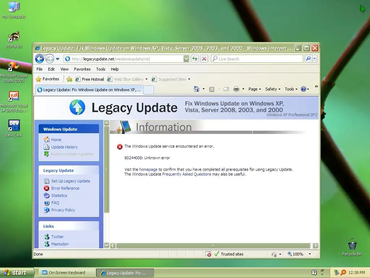
Task: Open Web Slice Gallery favorite
Action: 127,79
